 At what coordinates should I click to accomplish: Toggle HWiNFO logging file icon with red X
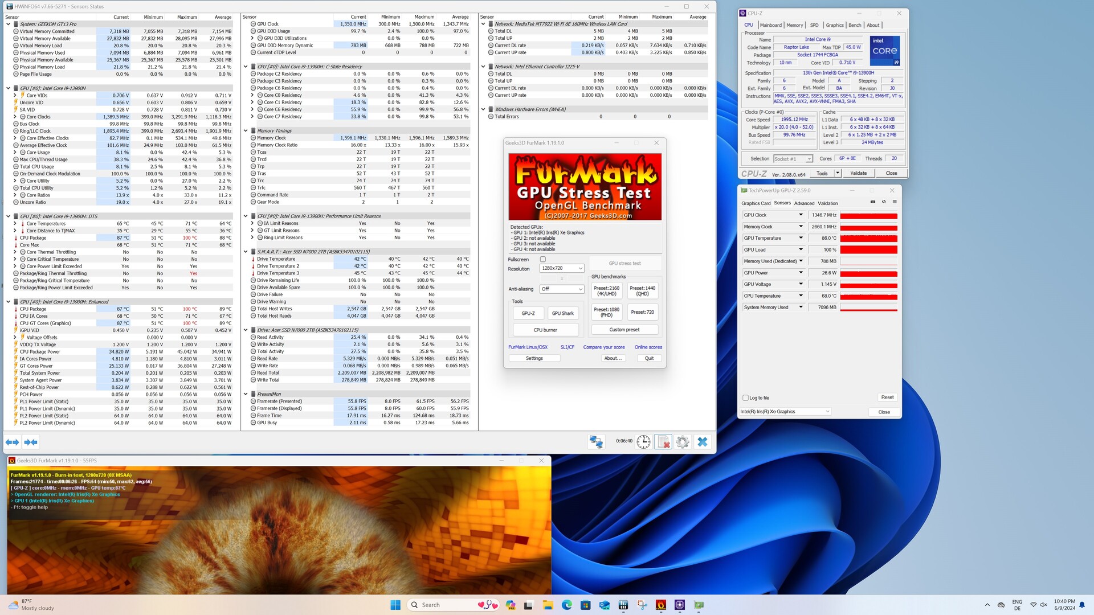tap(663, 441)
